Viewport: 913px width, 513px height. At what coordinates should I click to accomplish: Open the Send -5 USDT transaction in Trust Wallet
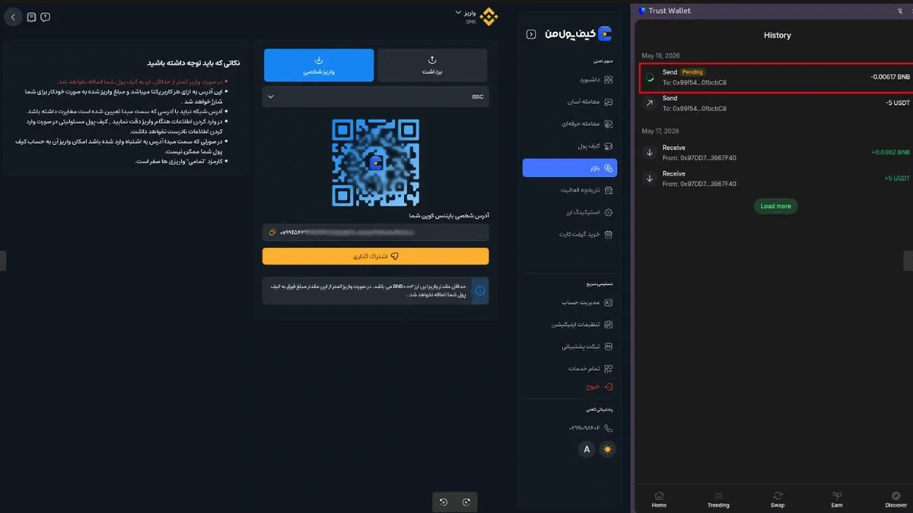click(776, 103)
